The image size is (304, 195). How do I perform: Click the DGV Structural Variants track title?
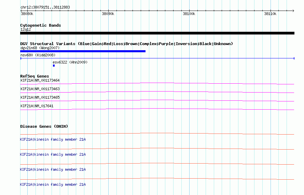pos(127,44)
